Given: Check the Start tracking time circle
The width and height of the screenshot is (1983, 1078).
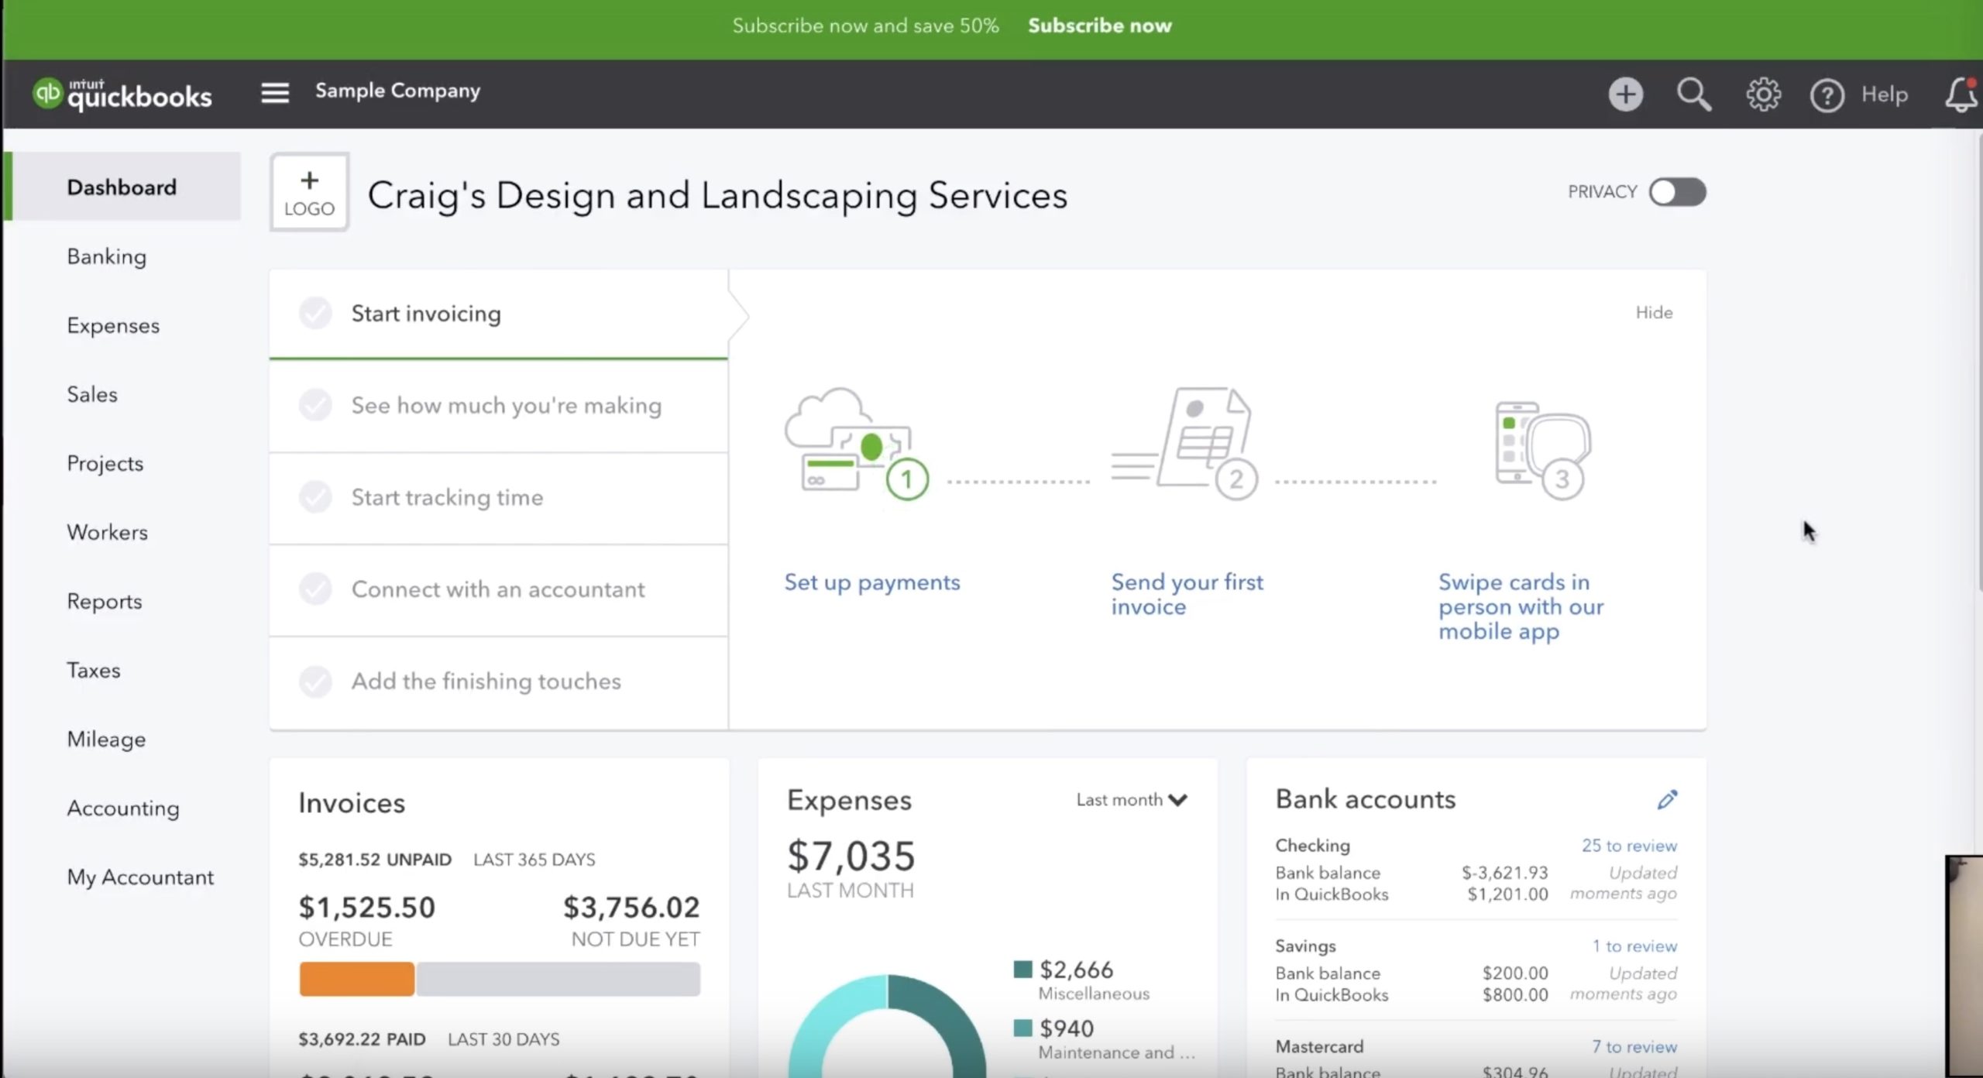Looking at the screenshot, I should click(x=315, y=497).
